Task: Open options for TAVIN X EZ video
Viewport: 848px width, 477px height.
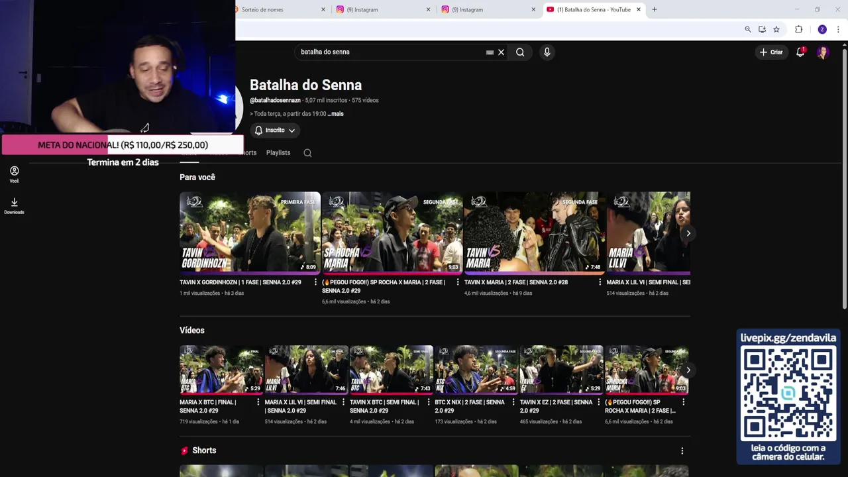Action: click(x=598, y=402)
